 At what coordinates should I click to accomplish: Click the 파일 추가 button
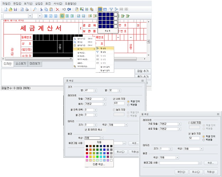pyautogui.click(x=143, y=71)
